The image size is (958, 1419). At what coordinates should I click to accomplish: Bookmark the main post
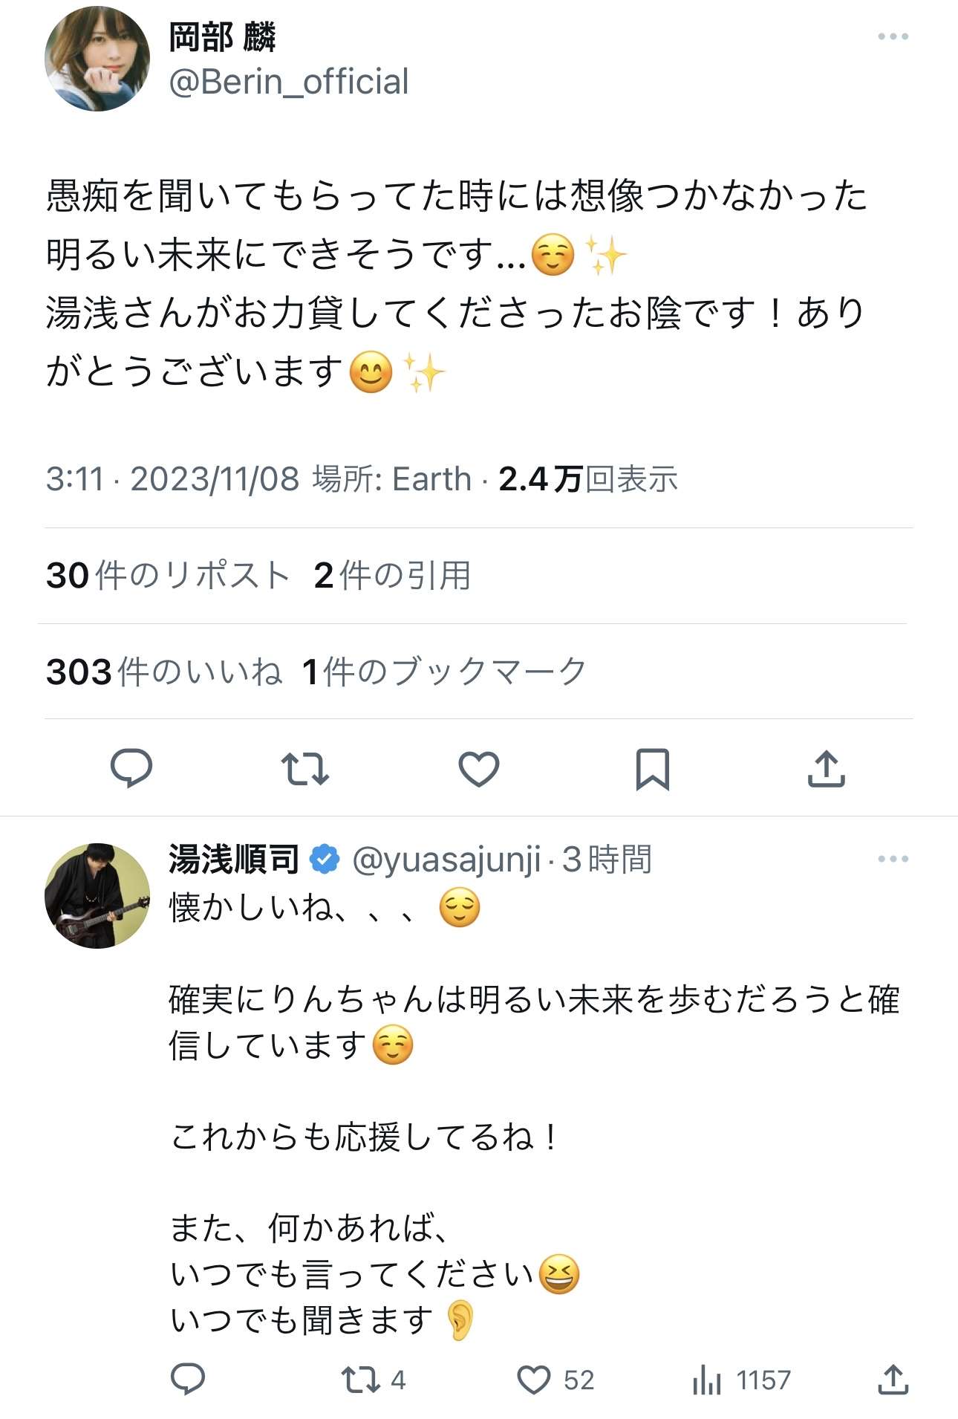coord(653,769)
